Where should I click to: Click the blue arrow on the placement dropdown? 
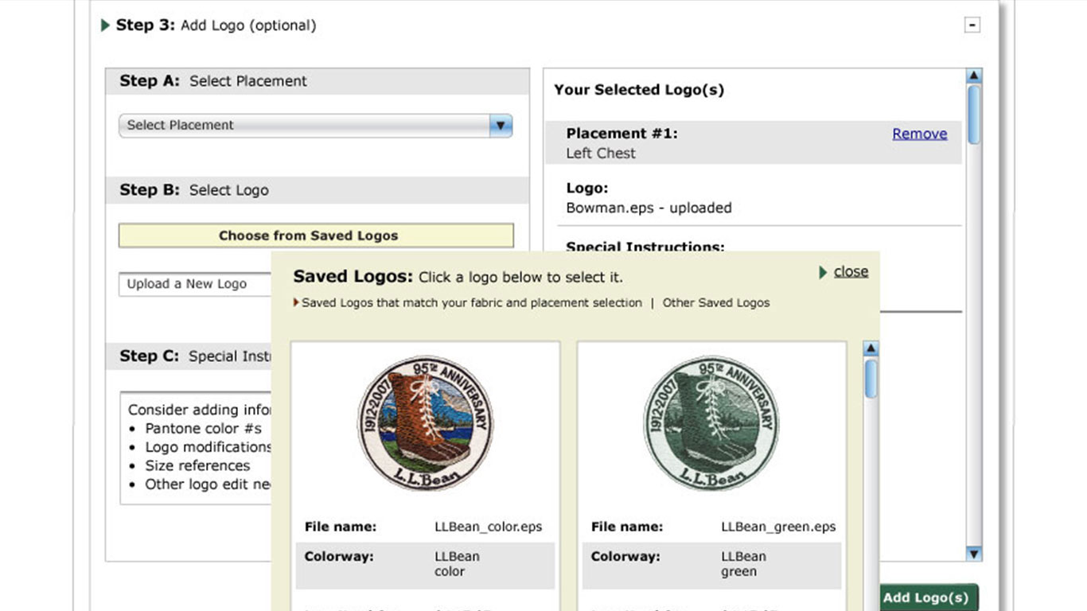click(x=500, y=125)
